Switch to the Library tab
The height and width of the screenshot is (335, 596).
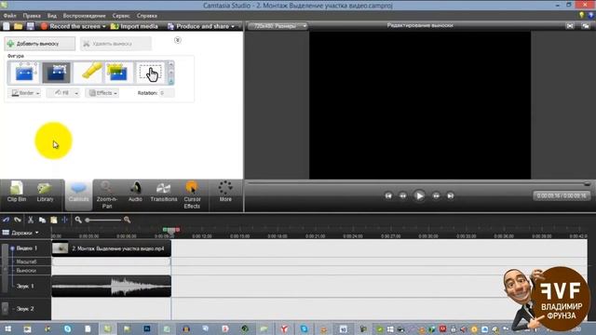[x=45, y=192]
